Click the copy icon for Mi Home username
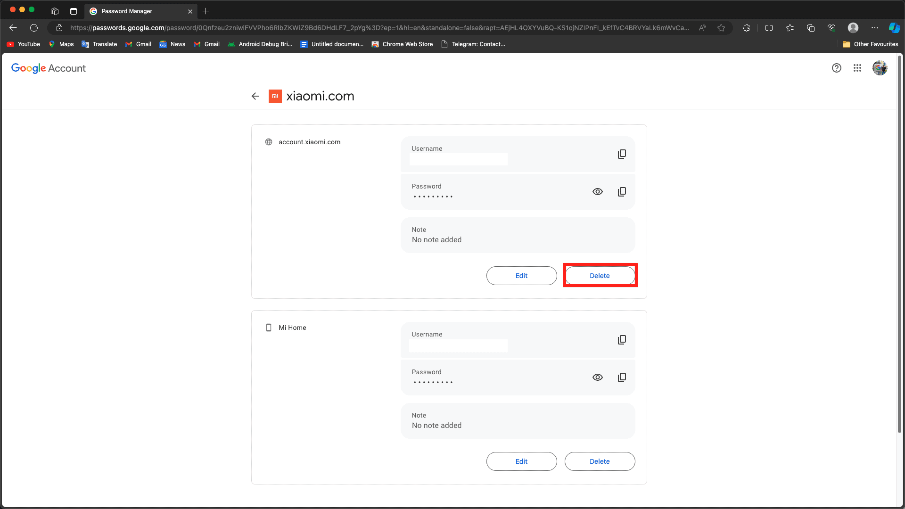 [621, 340]
